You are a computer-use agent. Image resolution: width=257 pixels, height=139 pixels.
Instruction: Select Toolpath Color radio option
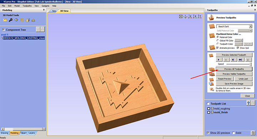(x=218, y=44)
